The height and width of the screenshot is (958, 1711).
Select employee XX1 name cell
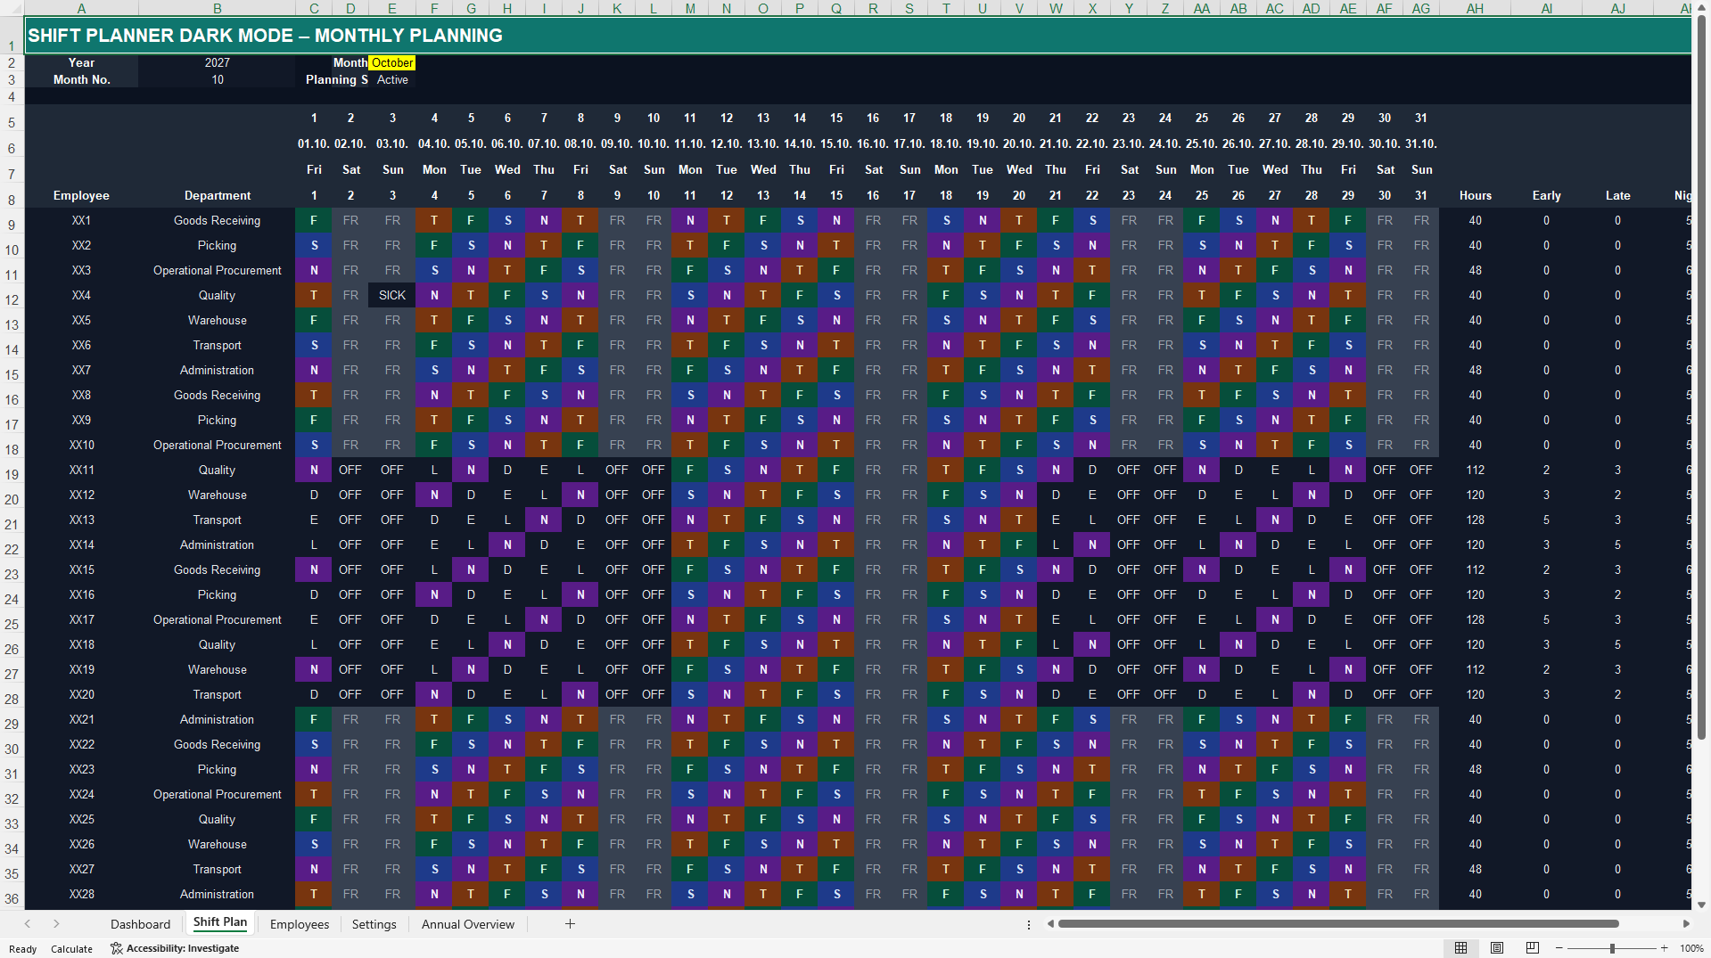click(81, 220)
